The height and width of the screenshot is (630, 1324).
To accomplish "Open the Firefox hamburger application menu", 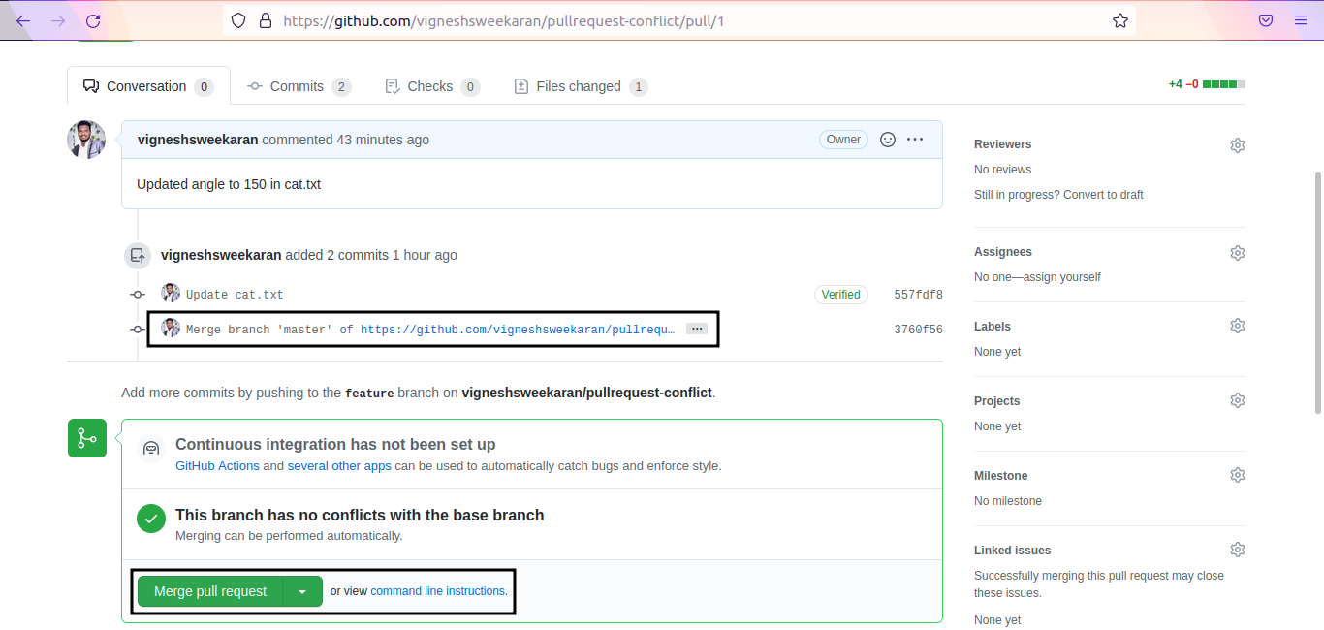I will [1301, 20].
